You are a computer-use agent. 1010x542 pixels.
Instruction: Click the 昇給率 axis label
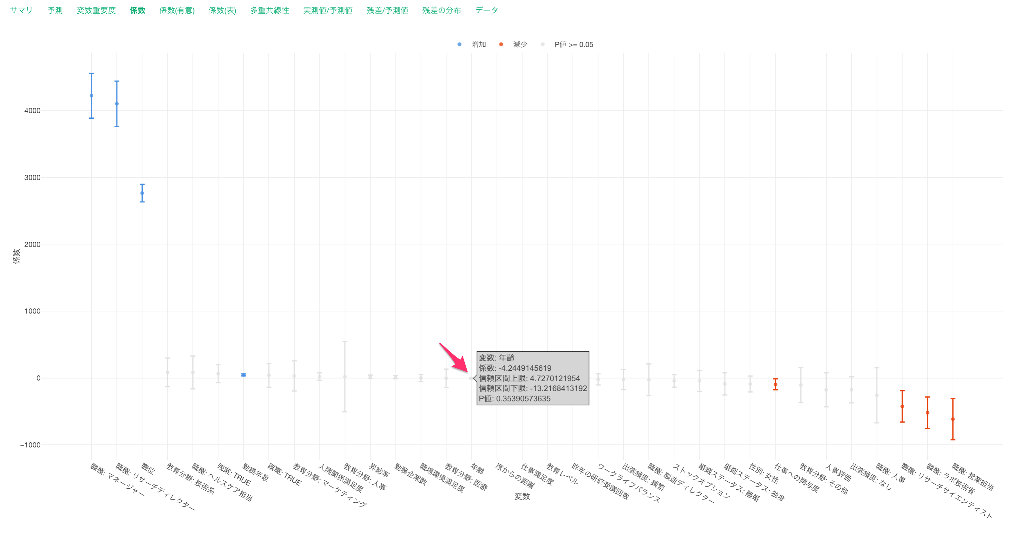coord(379,470)
